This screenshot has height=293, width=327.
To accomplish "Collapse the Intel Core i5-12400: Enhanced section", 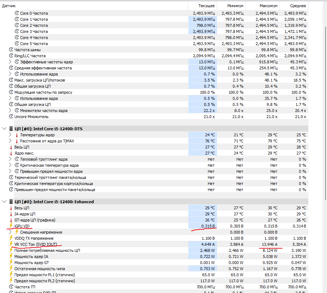I will 4,201.
